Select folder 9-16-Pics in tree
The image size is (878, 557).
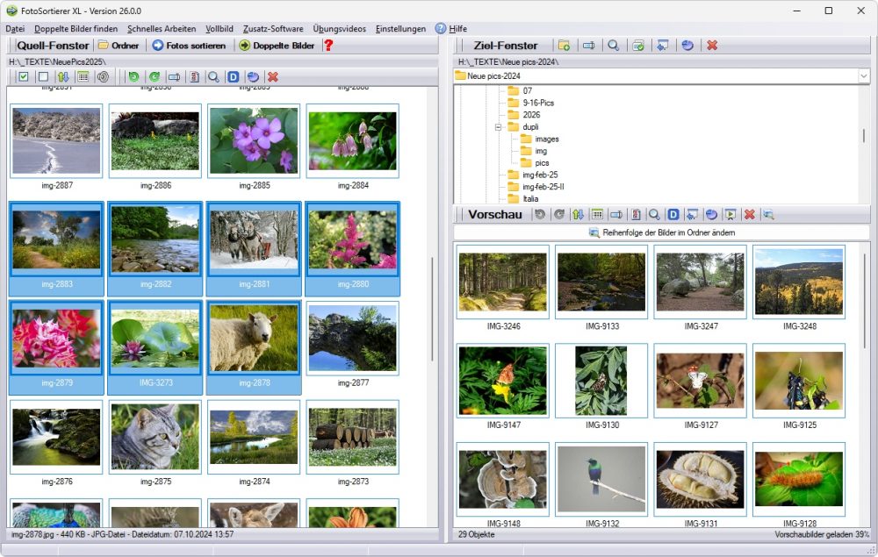(538, 103)
